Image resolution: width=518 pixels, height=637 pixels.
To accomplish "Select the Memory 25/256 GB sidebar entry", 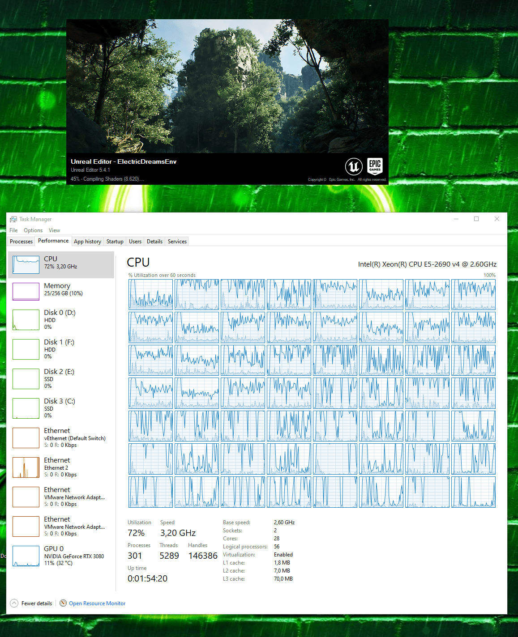I will 61,292.
